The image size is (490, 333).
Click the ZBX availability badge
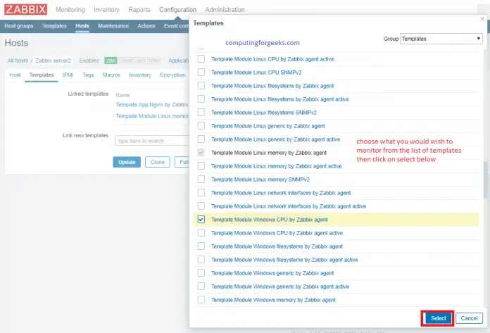(110, 61)
